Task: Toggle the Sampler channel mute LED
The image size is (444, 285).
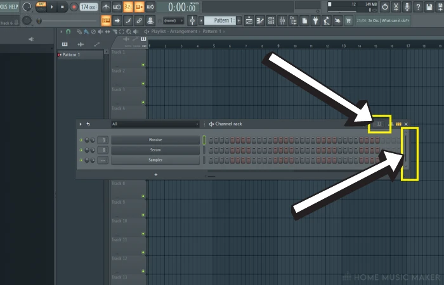Action: click(81, 160)
